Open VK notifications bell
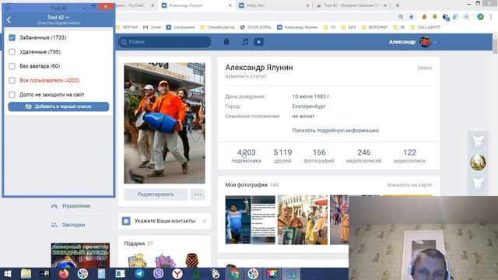The height and width of the screenshot is (280, 498). click(226, 42)
